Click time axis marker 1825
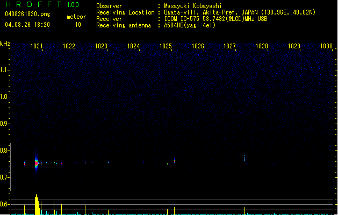Viewport: 338px width, 215px height. [166, 46]
